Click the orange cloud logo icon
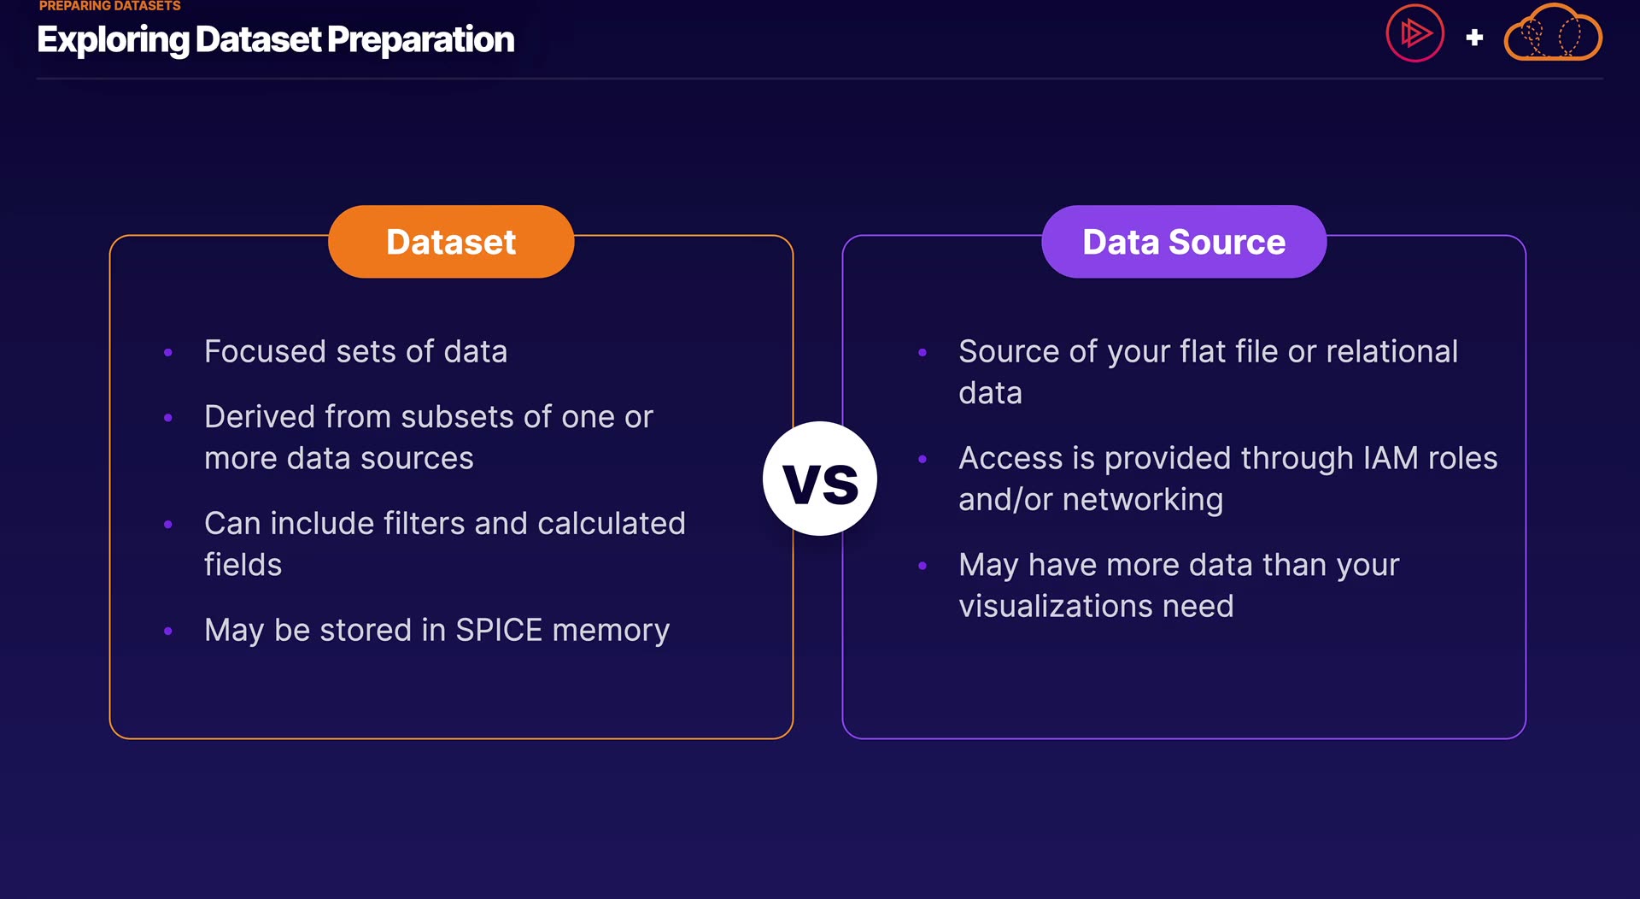 tap(1553, 34)
